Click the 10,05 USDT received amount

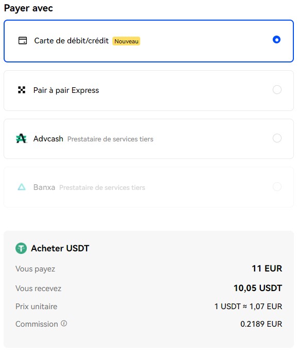click(x=258, y=288)
